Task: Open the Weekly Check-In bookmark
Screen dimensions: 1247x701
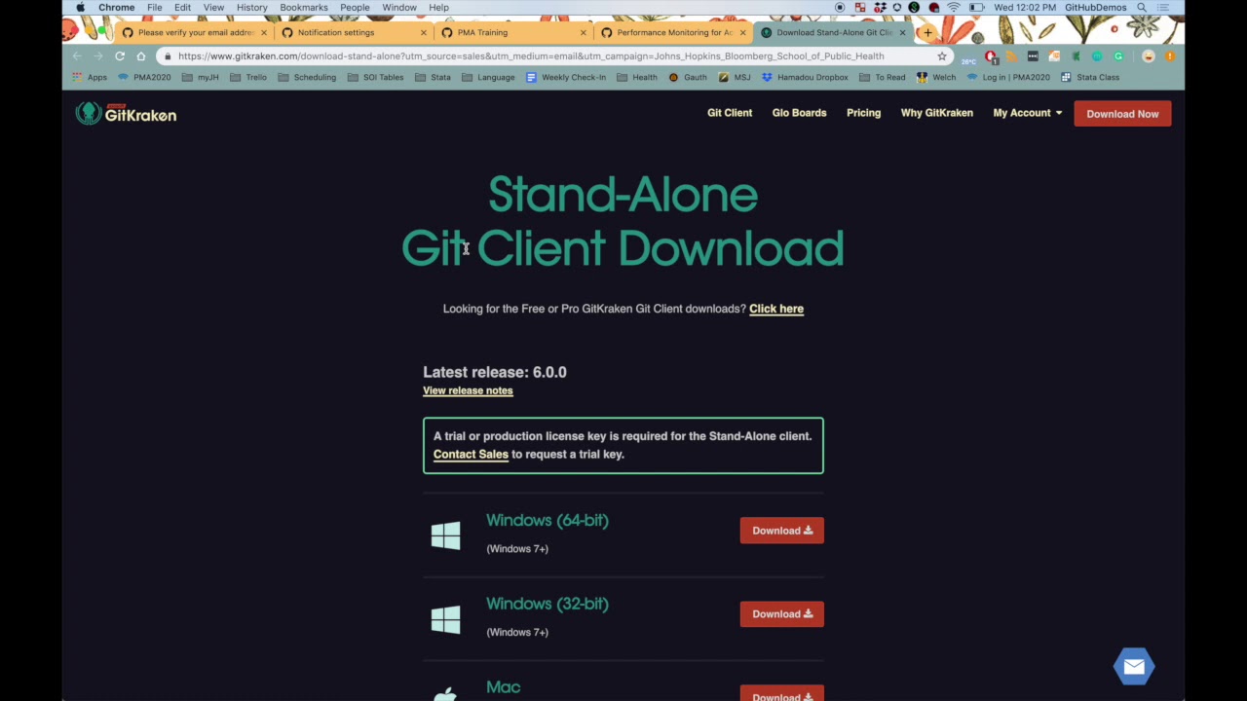Action: click(565, 77)
